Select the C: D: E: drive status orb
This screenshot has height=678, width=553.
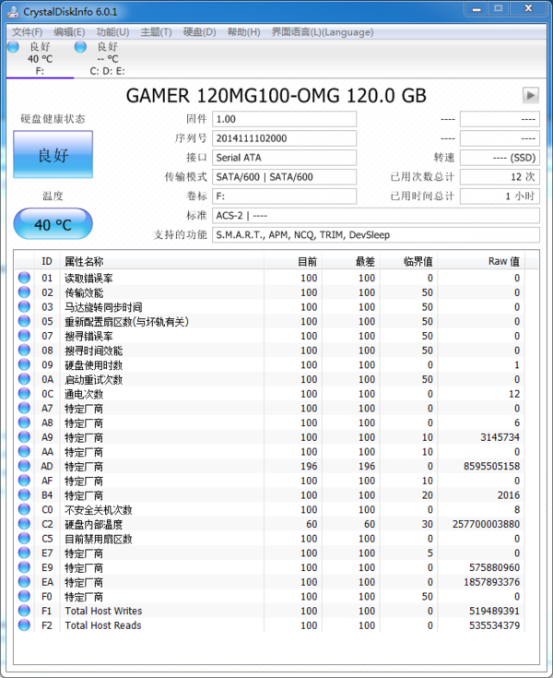pos(80,47)
